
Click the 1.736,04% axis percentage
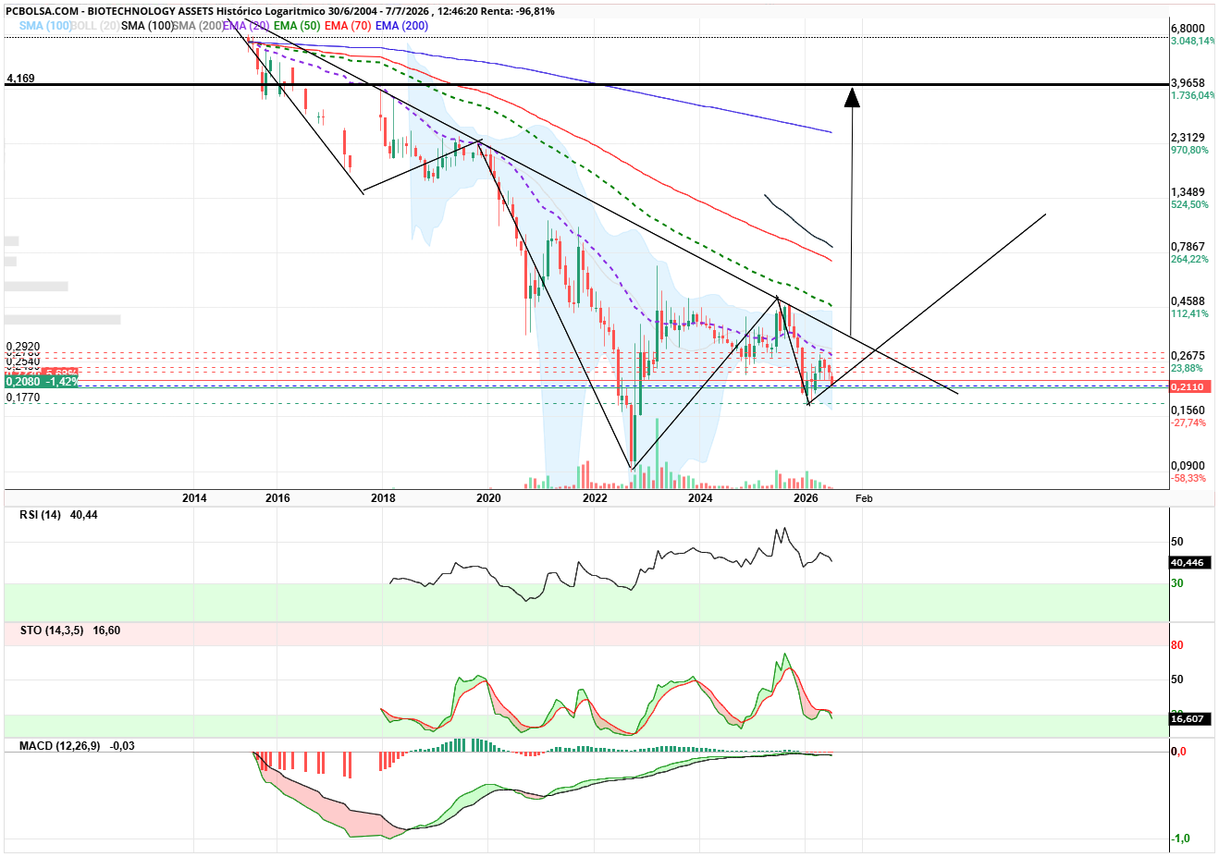click(x=1193, y=95)
